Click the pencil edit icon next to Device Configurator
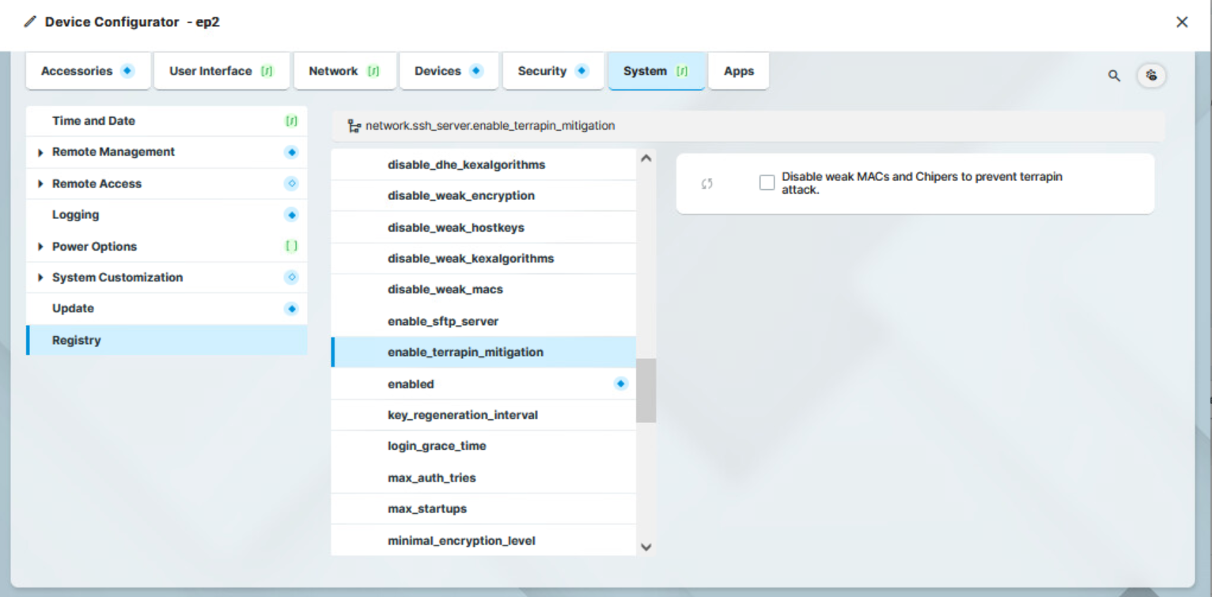The image size is (1212, 597). pyautogui.click(x=29, y=22)
